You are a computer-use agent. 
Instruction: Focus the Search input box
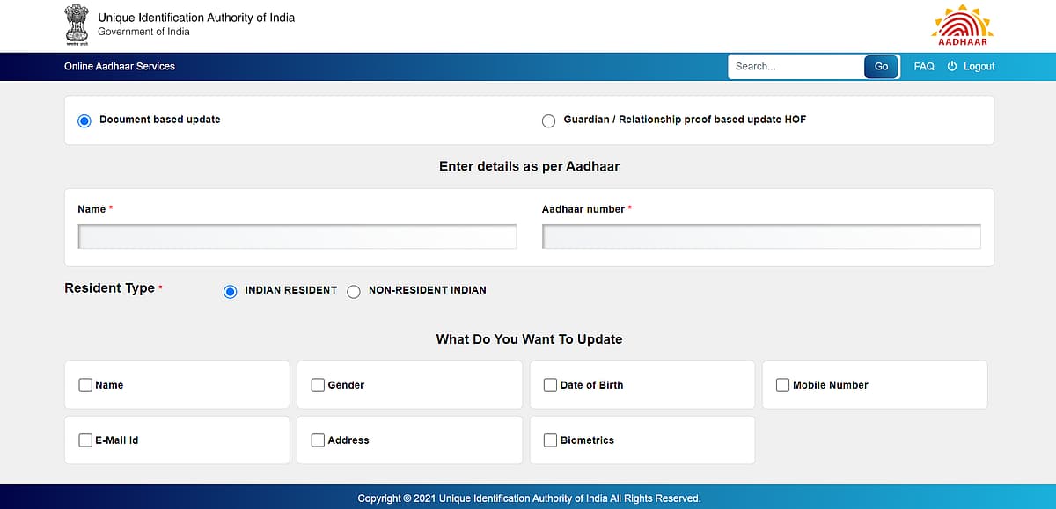pos(796,67)
